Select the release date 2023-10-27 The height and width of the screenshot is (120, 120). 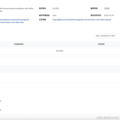tap(109, 15)
